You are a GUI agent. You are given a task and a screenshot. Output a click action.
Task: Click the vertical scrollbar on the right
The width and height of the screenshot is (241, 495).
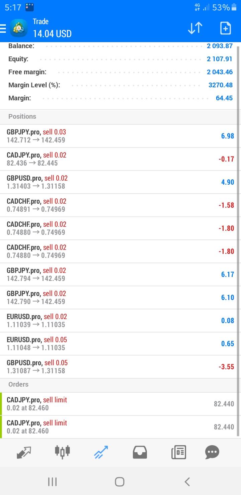coord(238,234)
